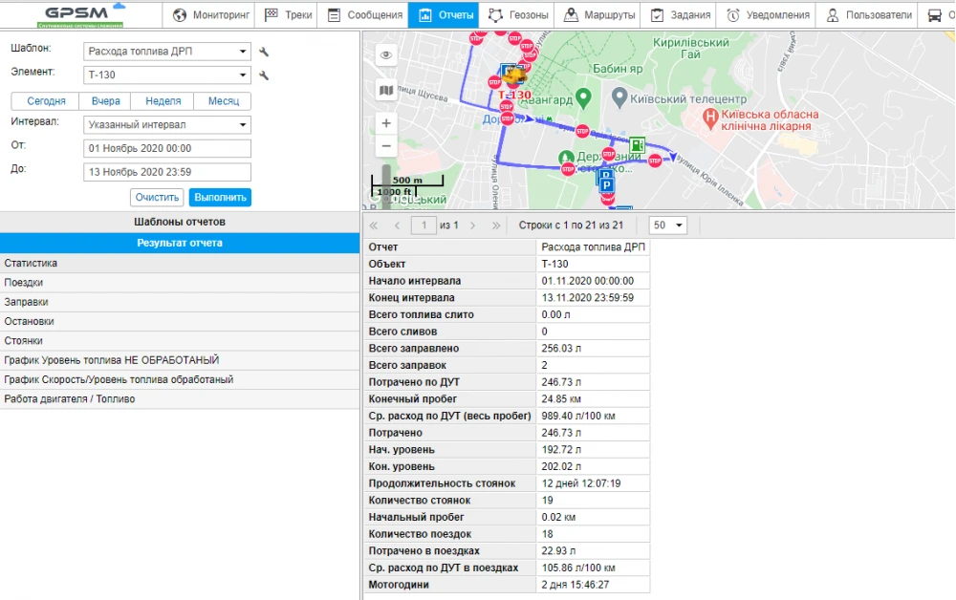Expand the Интервал dropdown
This screenshot has width=956, height=600.
click(166, 124)
